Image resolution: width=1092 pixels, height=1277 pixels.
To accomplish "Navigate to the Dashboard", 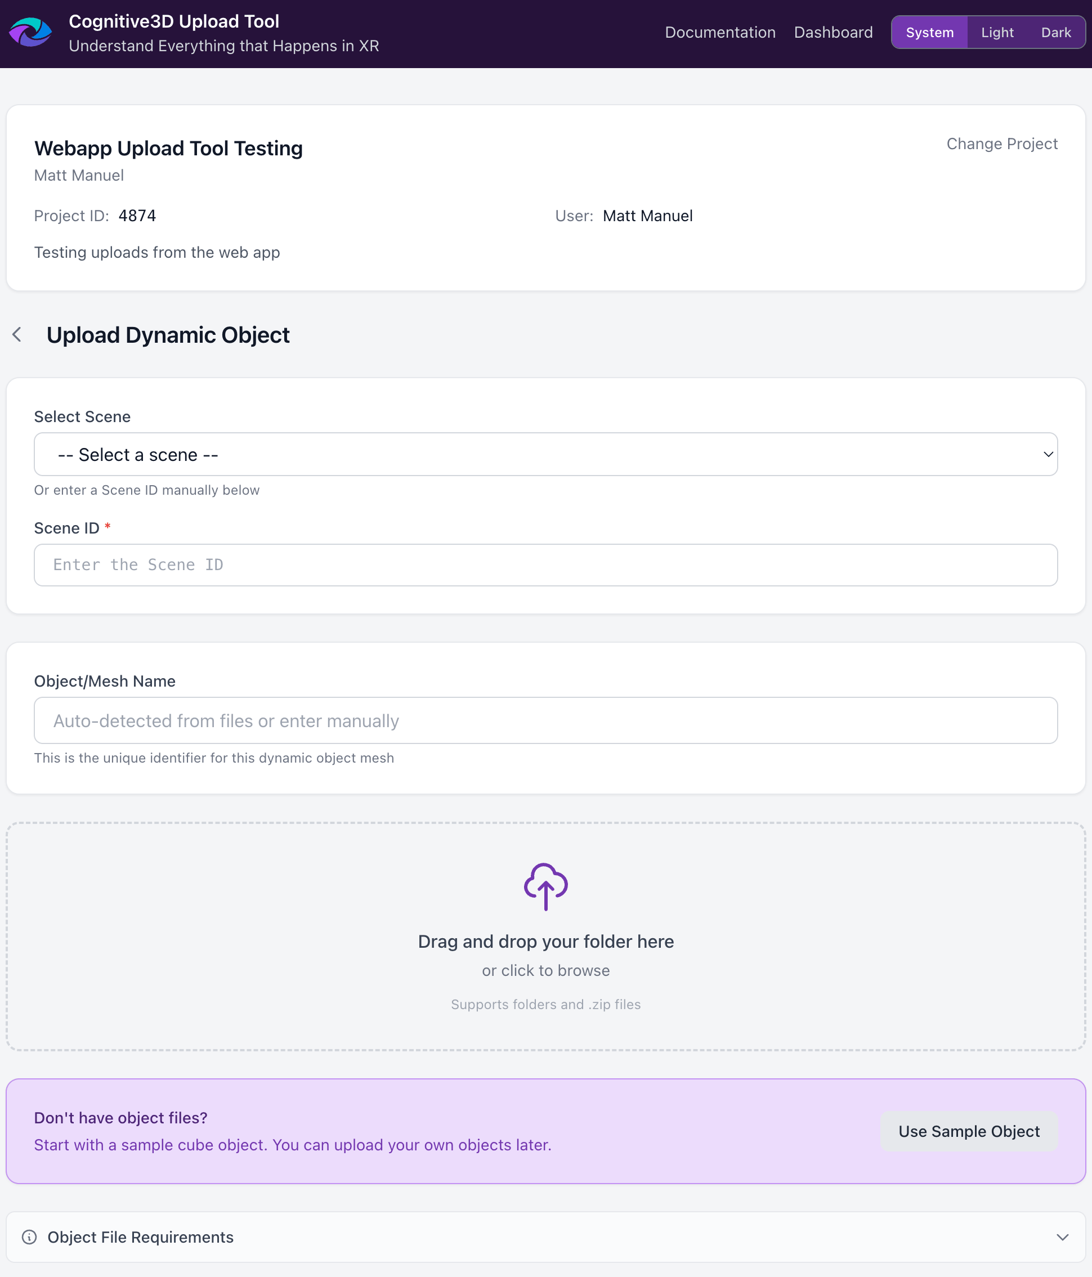I will 833,32.
